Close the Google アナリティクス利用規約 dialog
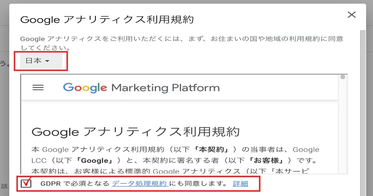 coord(352,15)
